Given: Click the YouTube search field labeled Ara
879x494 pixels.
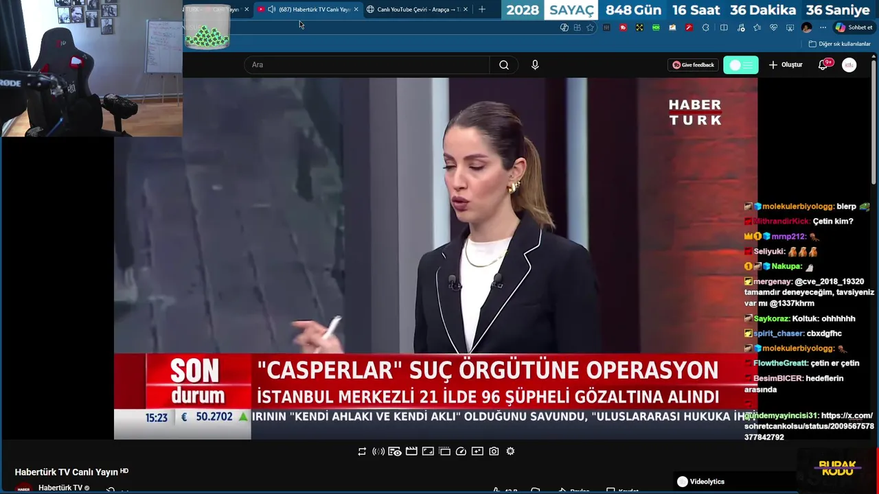Looking at the screenshot, I should tap(367, 64).
